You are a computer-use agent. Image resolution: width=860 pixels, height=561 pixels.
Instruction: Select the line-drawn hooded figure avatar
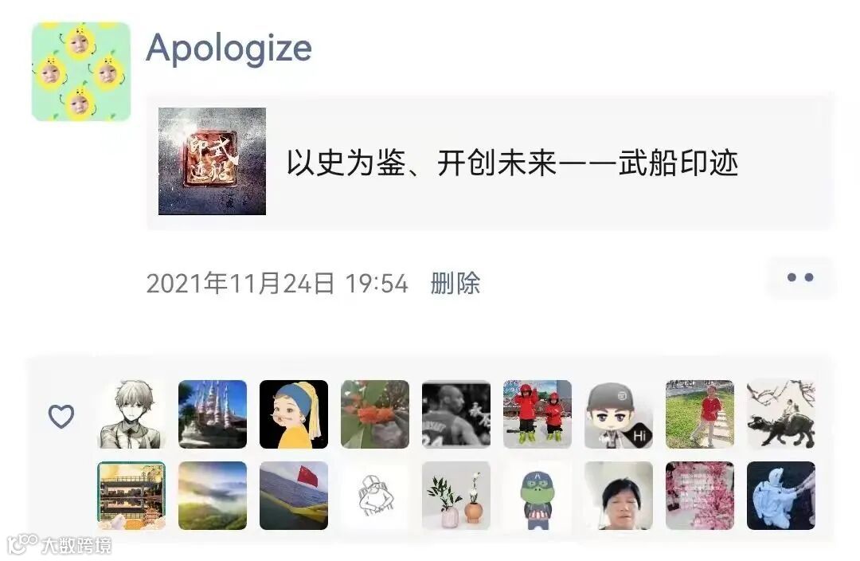click(375, 496)
